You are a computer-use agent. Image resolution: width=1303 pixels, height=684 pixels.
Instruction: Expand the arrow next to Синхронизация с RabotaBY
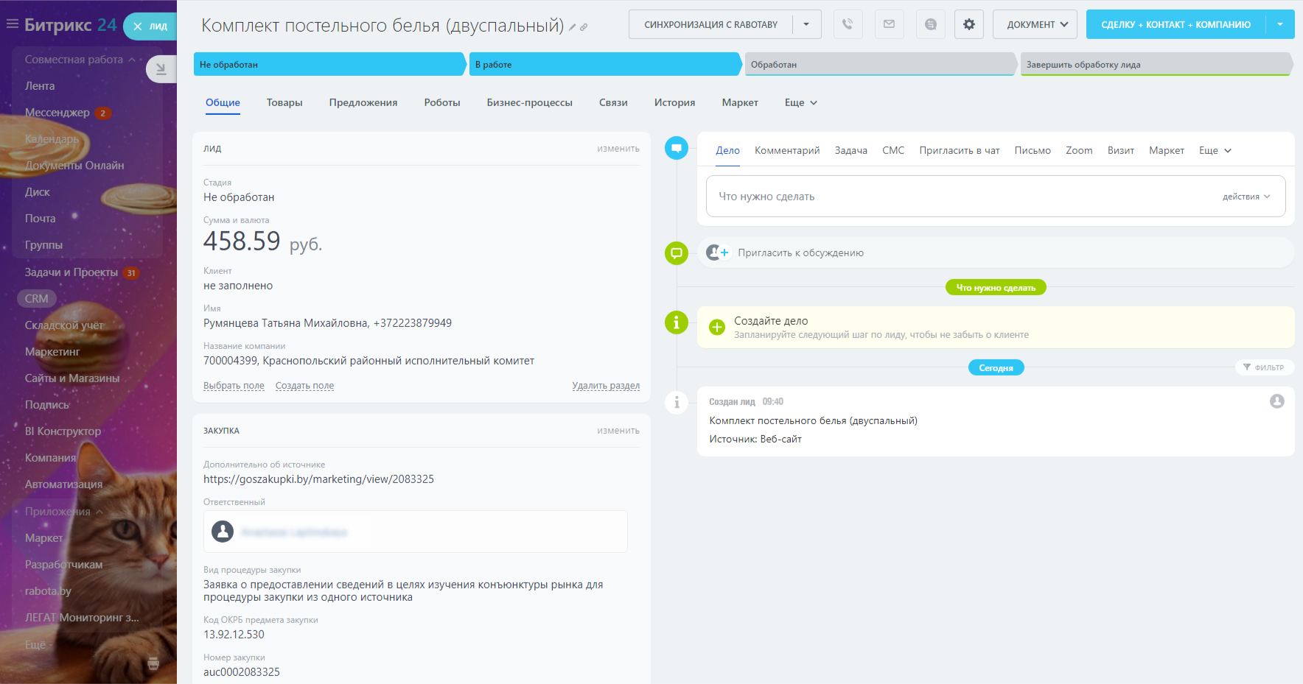(x=806, y=24)
